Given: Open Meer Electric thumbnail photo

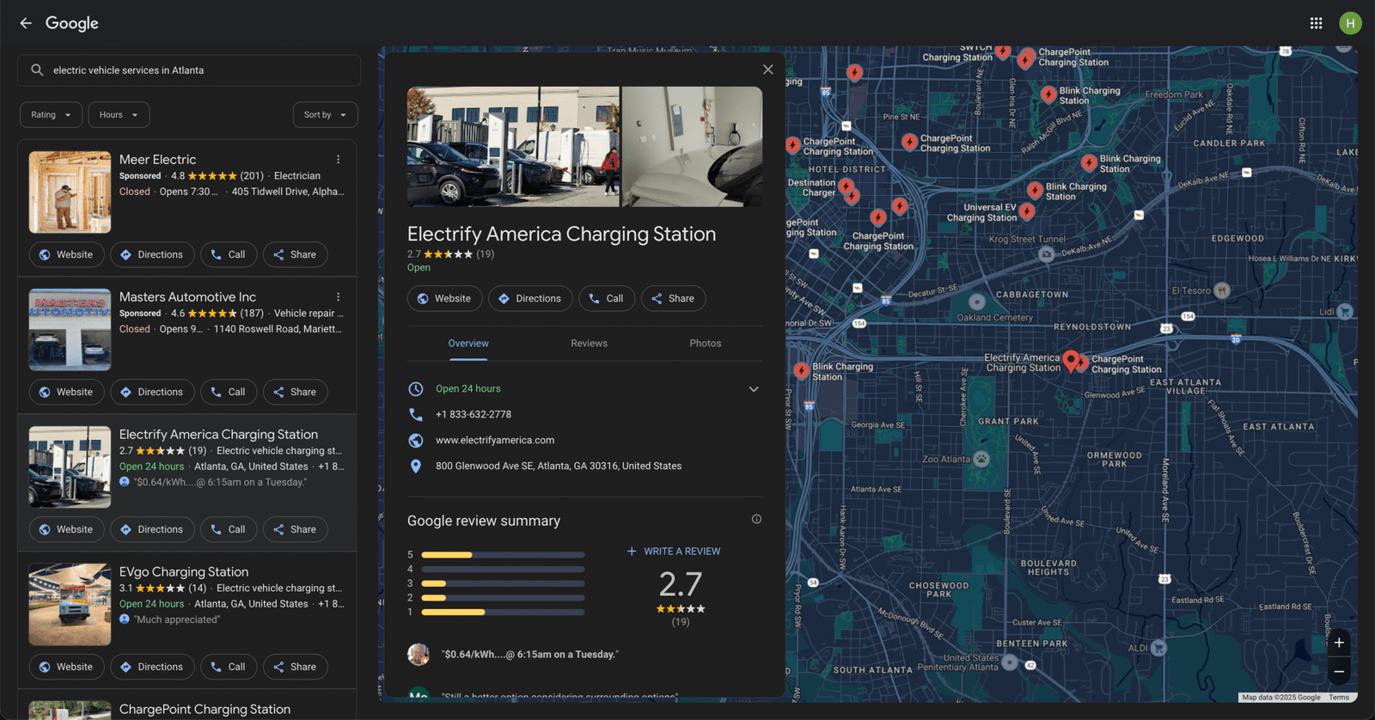Looking at the screenshot, I should pos(70,192).
